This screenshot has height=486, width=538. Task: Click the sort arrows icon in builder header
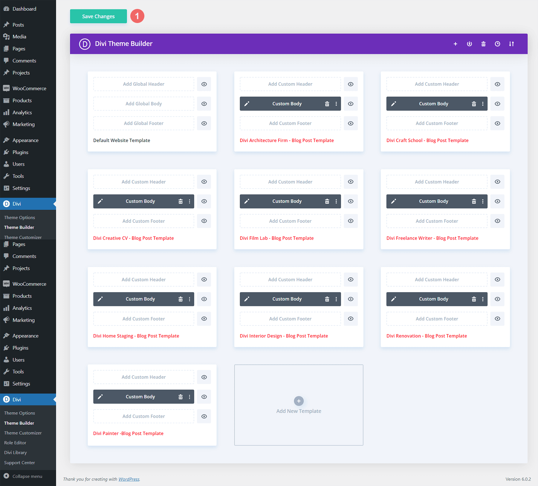pyautogui.click(x=511, y=44)
